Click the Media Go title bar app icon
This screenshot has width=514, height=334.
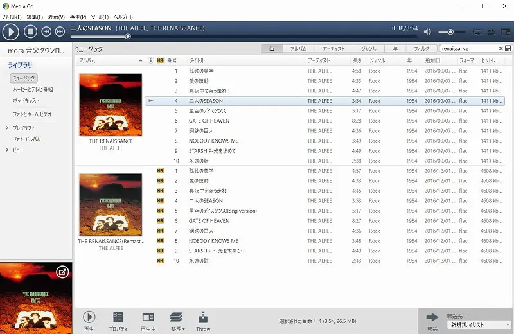click(6, 6)
